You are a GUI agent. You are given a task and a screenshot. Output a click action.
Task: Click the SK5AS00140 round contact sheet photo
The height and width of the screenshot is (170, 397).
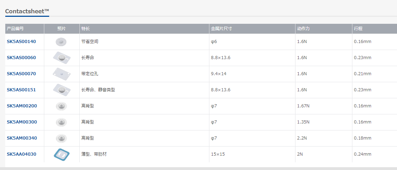click(x=61, y=42)
